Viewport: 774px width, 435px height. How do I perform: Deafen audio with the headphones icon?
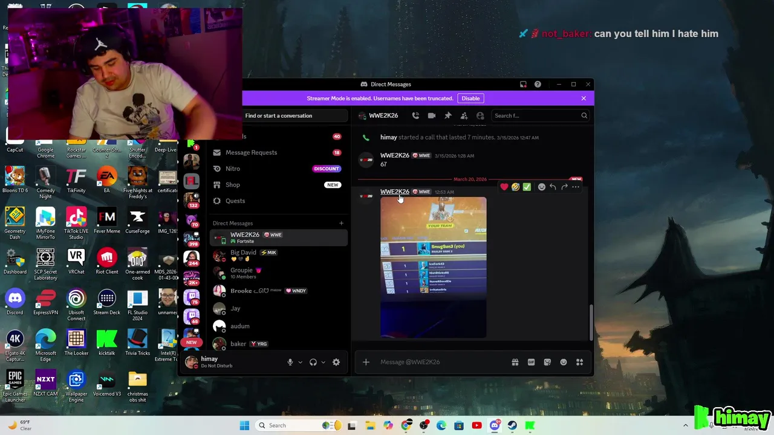click(313, 362)
